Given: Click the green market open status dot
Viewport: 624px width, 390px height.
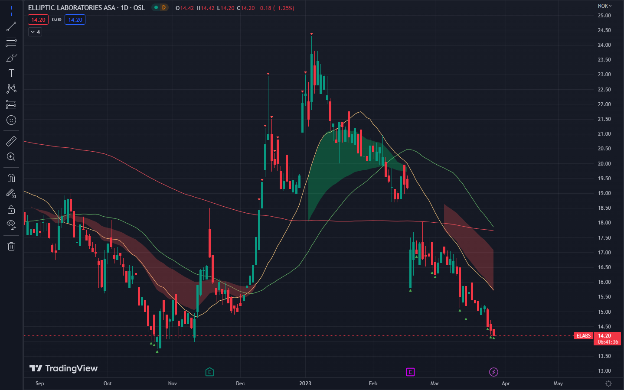Looking at the screenshot, I should click(156, 8).
